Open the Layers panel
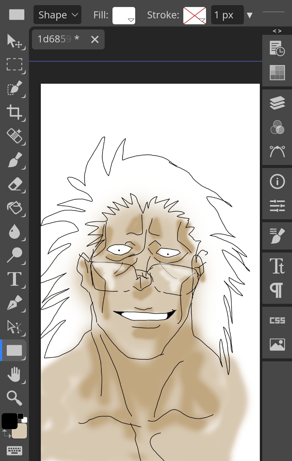 point(277,103)
